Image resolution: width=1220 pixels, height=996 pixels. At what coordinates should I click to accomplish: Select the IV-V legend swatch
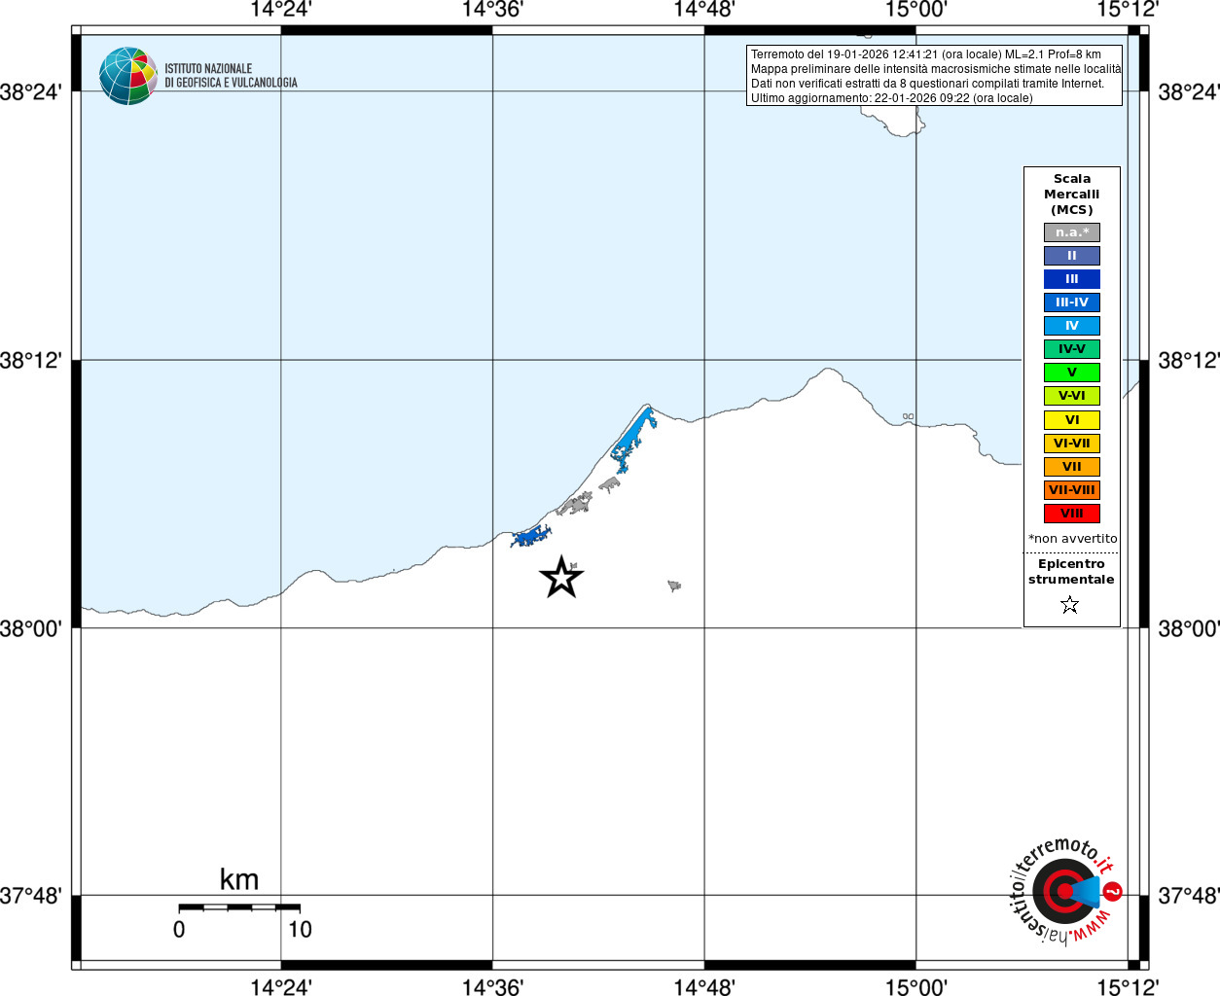click(x=1072, y=349)
